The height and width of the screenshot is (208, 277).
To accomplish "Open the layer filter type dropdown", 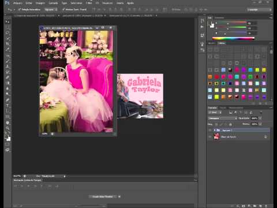I will (x=215, y=113).
